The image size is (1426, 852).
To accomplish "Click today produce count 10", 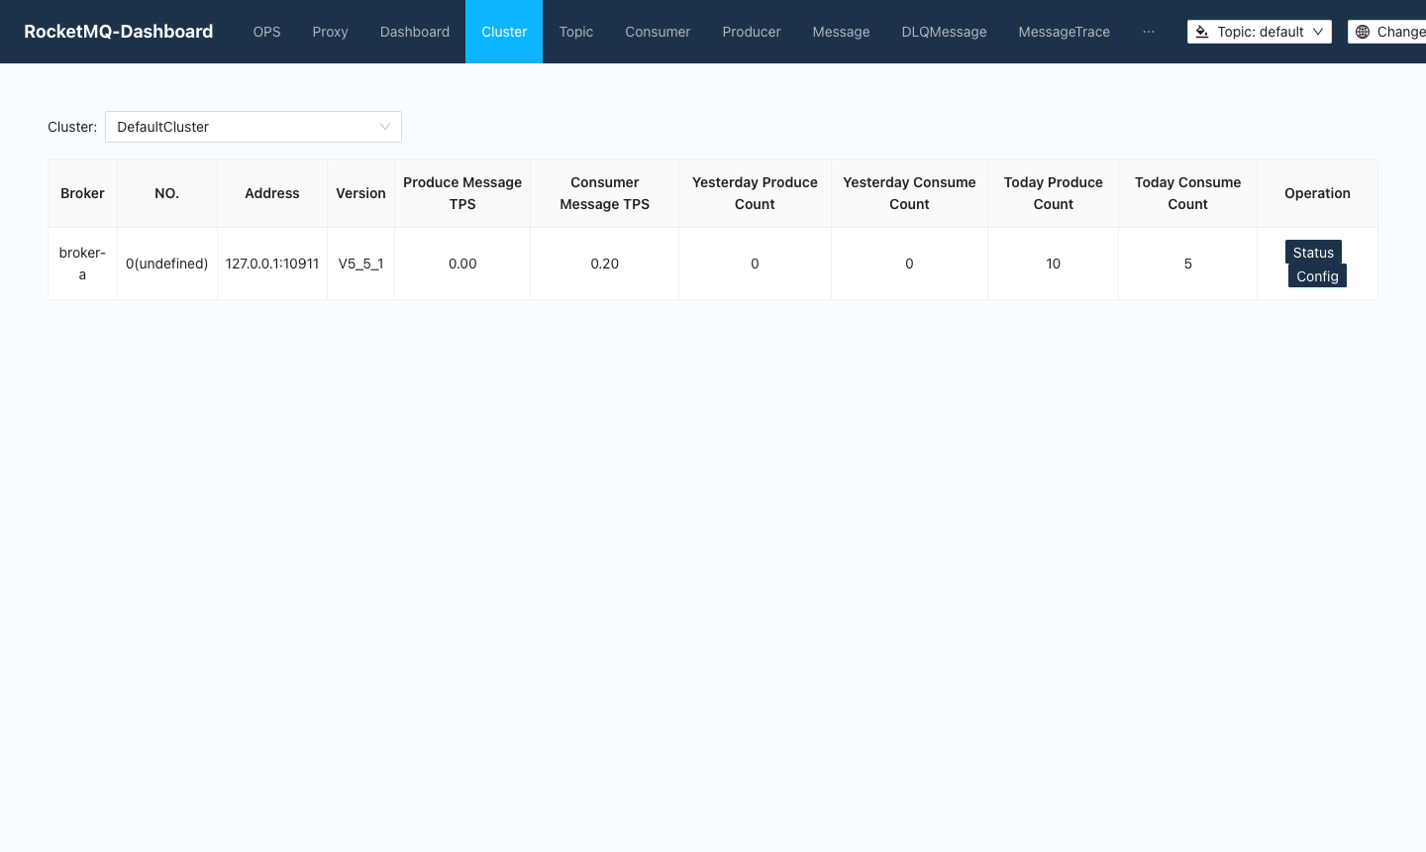I will tap(1053, 264).
